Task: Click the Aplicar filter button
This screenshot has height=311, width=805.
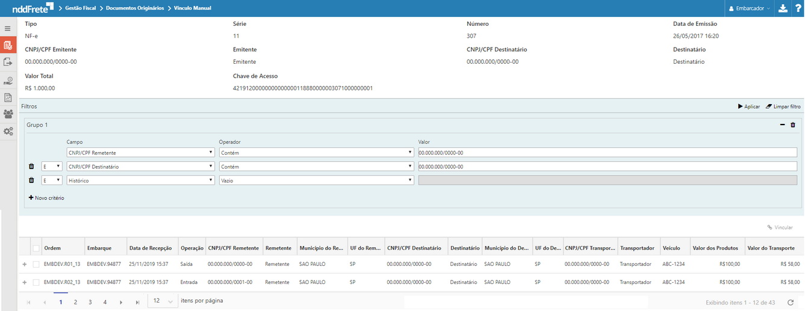Action: tap(748, 106)
